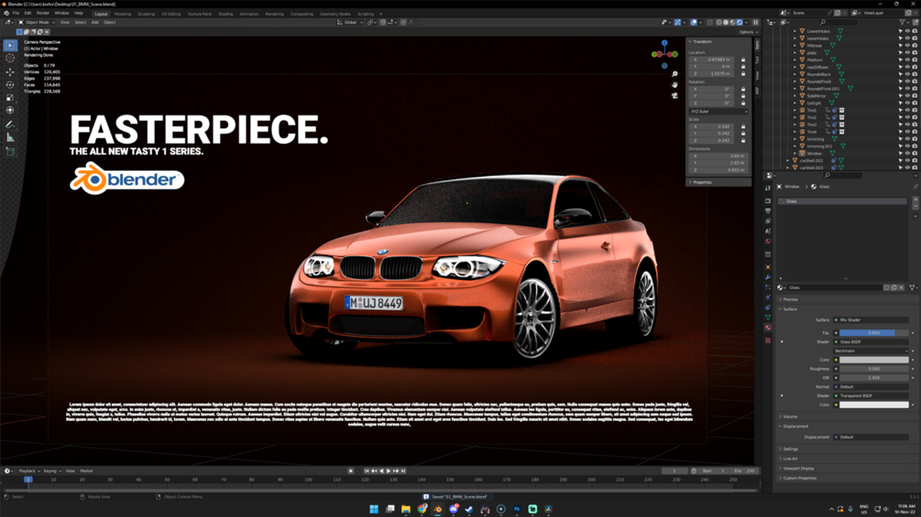The width and height of the screenshot is (921, 517).
Task: Open the timeline Playback menu
Action: (x=28, y=470)
